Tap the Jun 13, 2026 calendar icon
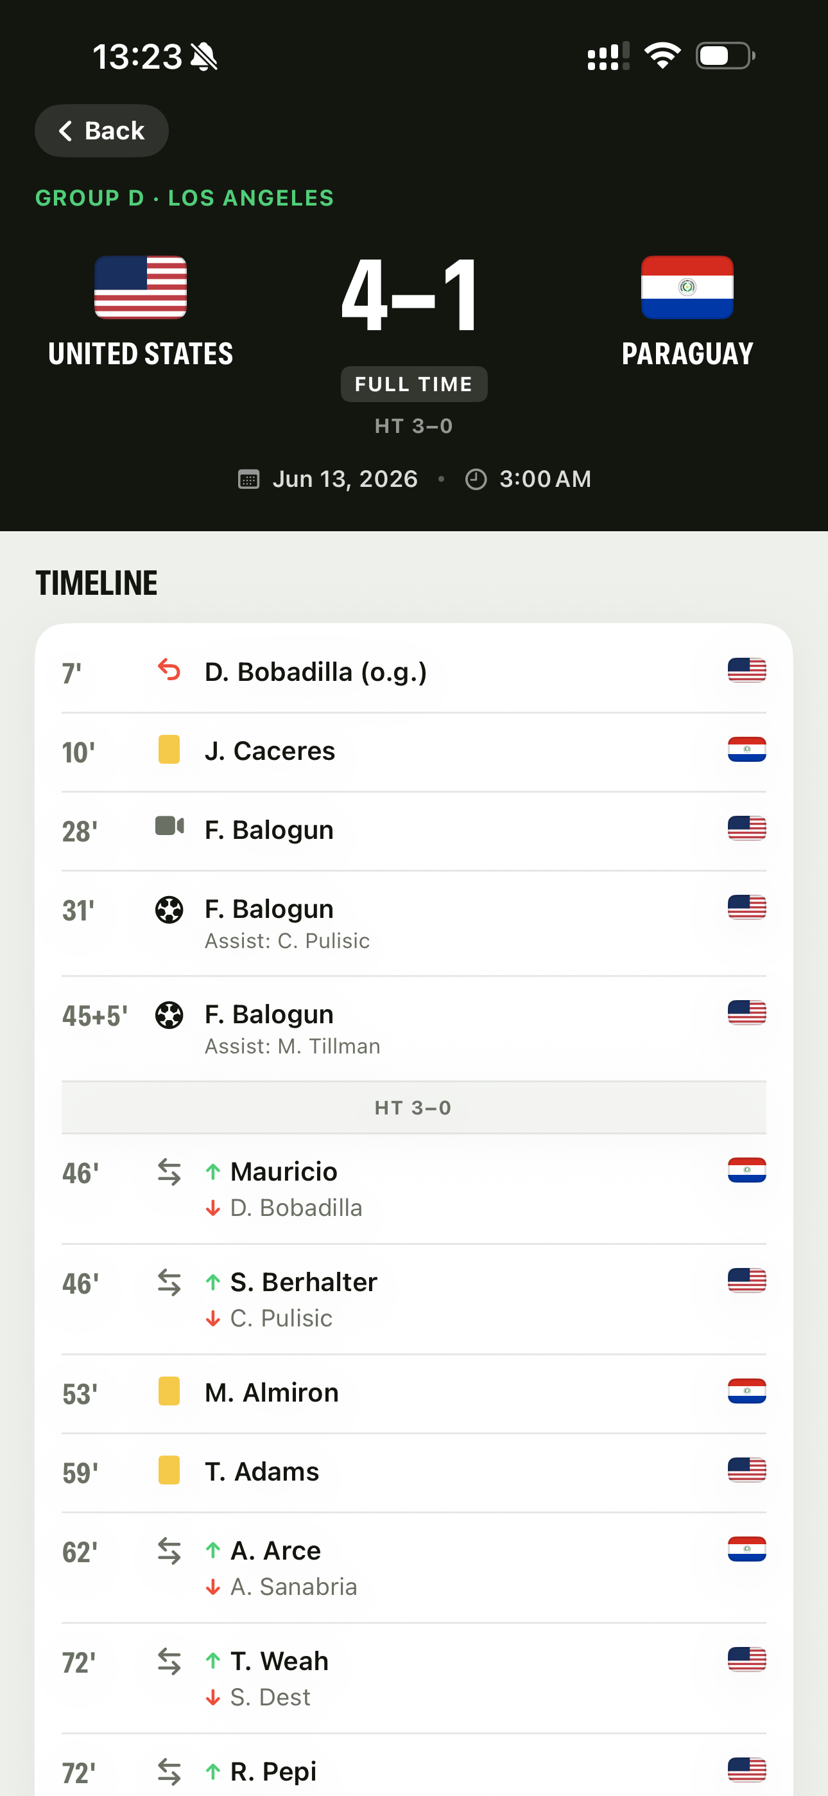Viewport: 828px width, 1796px height. pyautogui.click(x=249, y=480)
